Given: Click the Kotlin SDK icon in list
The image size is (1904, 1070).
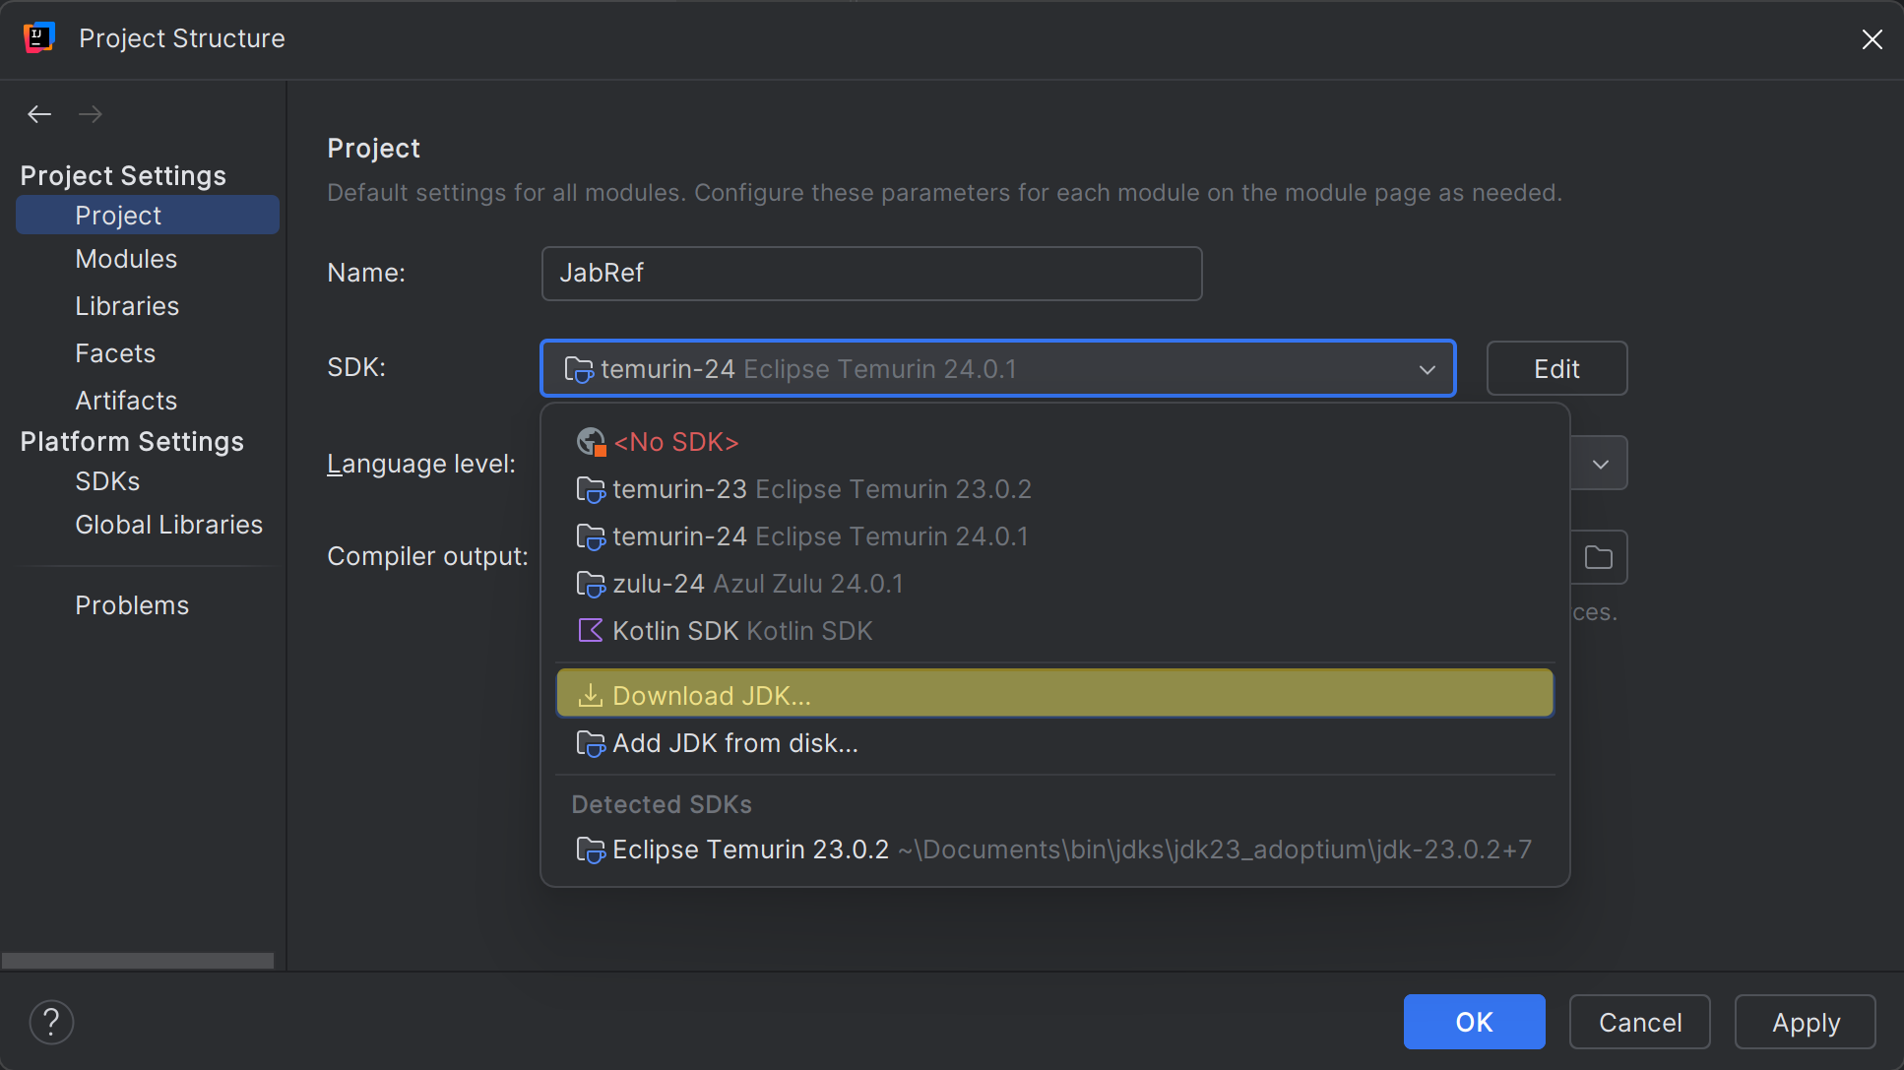Looking at the screenshot, I should click(590, 631).
